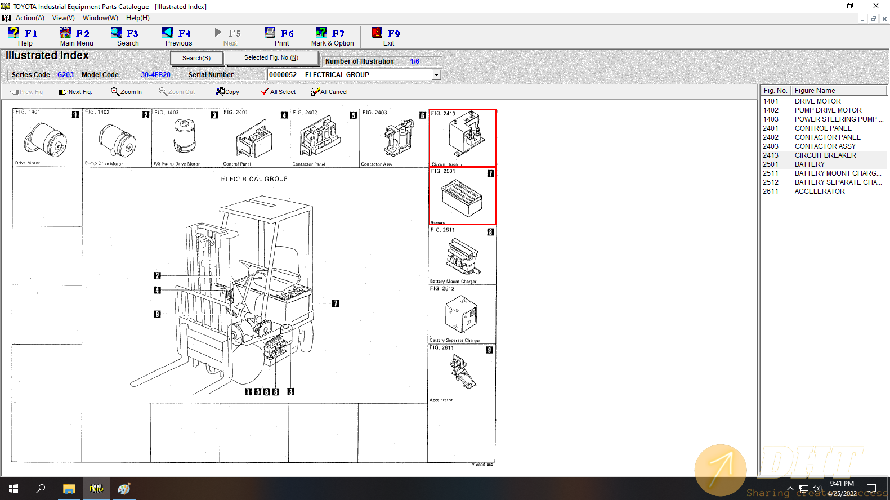This screenshot has width=890, height=500.
Task: Click callout 4 on forklift diagram
Action: 158,290
